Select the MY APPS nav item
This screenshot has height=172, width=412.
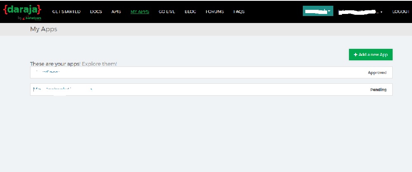[x=140, y=12]
